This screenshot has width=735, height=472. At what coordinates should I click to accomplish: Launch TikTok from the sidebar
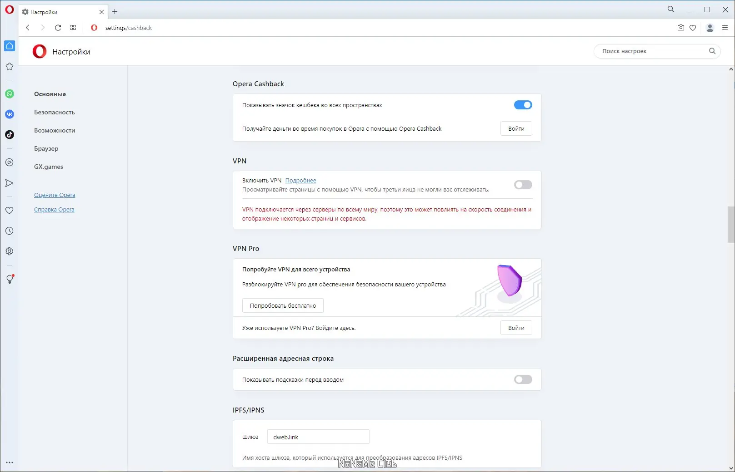click(10, 135)
